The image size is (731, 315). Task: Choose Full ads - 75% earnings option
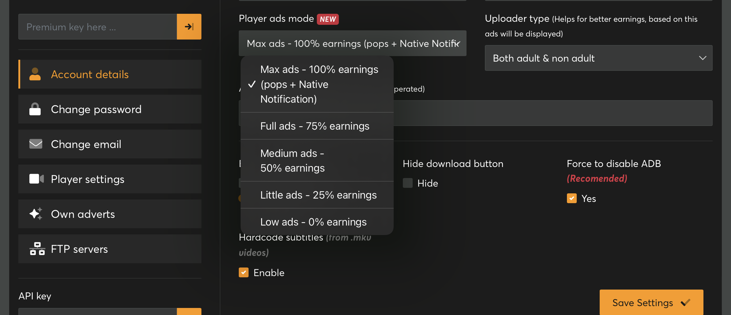click(x=315, y=126)
